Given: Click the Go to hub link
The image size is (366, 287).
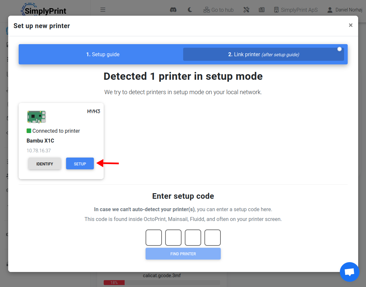Looking at the screenshot, I should pos(218,10).
